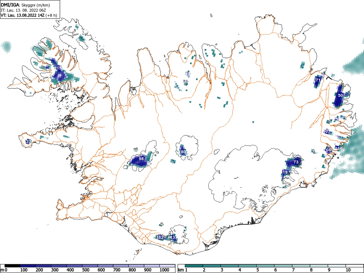Click the "500" label on the metre legend
This screenshot has height=273, width=364.
coord(86,270)
